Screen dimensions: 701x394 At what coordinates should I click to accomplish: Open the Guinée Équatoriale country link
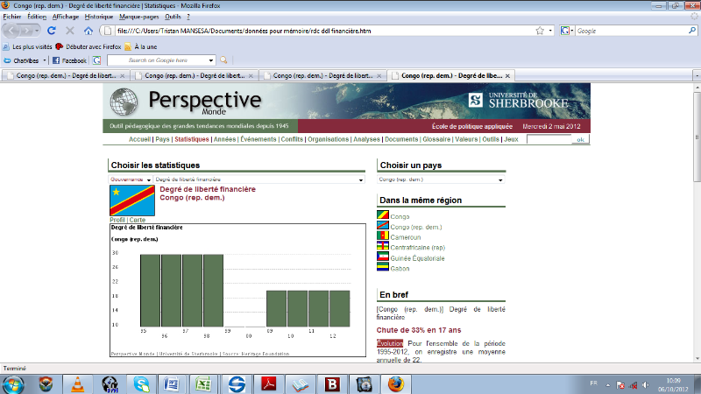[x=417, y=258]
